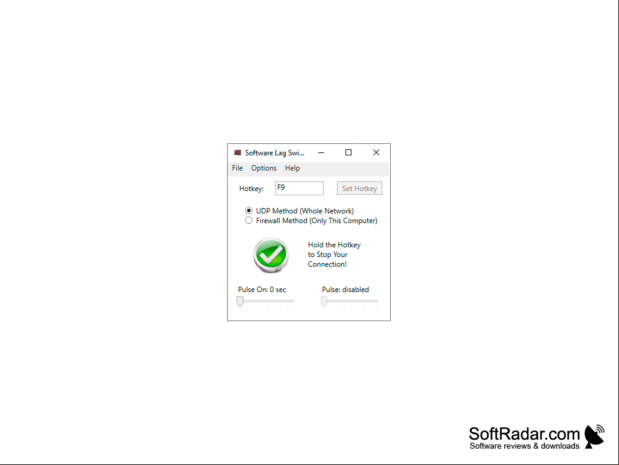Viewport: 619px width, 465px height.
Task: Click the Set Hotkey button
Action: [359, 188]
